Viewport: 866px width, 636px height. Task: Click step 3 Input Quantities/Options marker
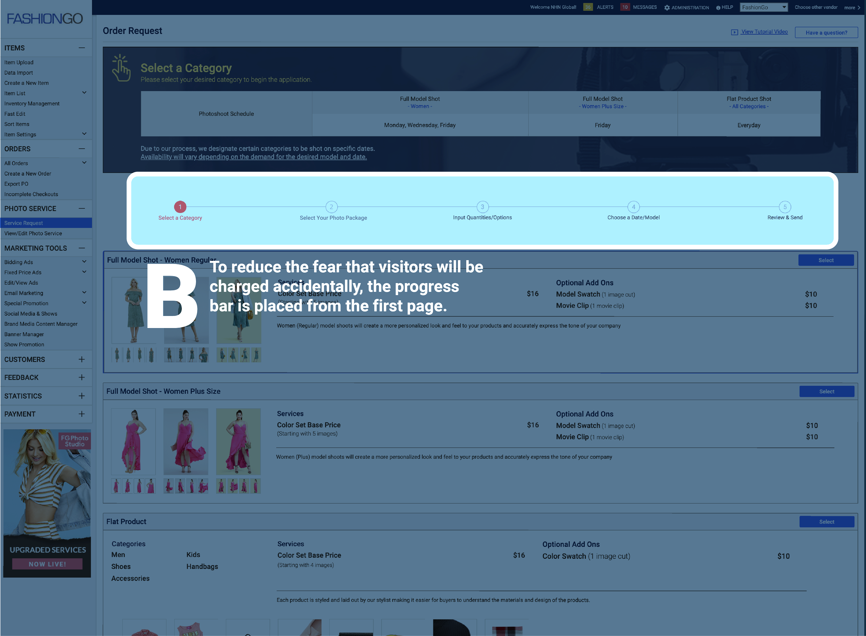(482, 207)
